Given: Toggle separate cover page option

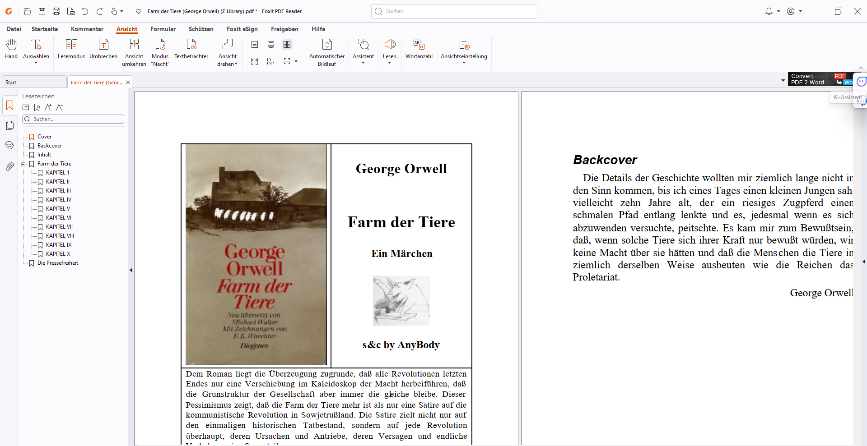Looking at the screenshot, I should pyautogui.click(x=271, y=61).
